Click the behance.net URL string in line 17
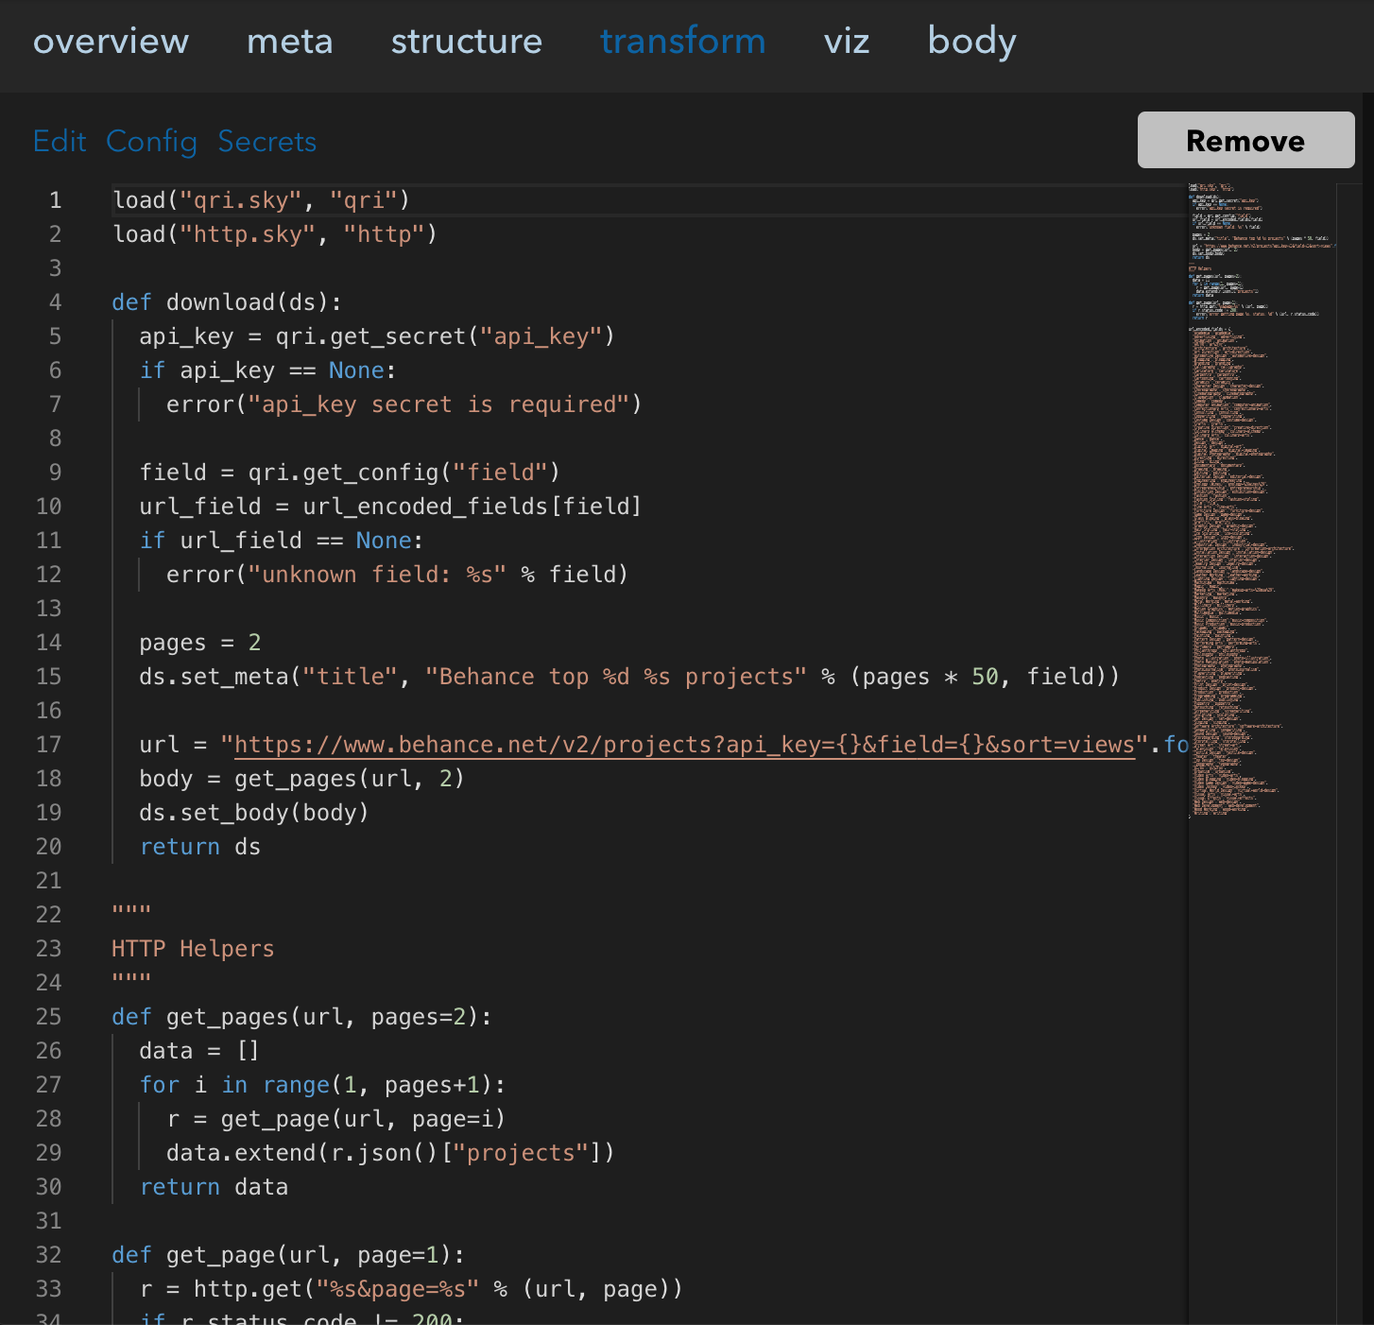 684,745
